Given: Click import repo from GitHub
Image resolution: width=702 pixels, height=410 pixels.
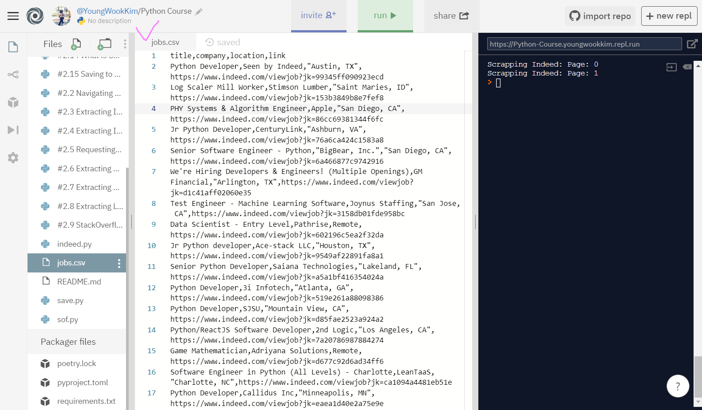Looking at the screenshot, I should tap(600, 16).
